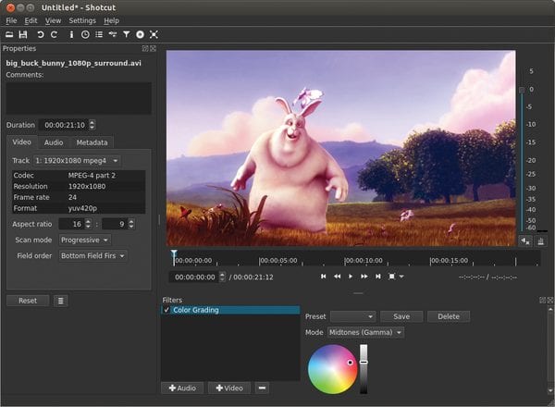Open the Properties info icon in toolbar
The width and height of the screenshot is (555, 407).
point(71,34)
